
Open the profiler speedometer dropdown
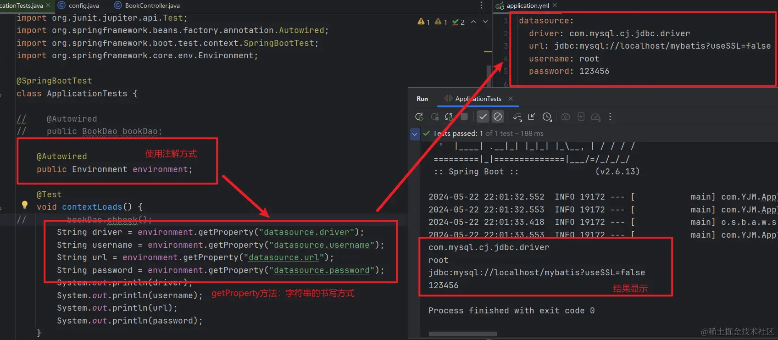tap(596, 117)
